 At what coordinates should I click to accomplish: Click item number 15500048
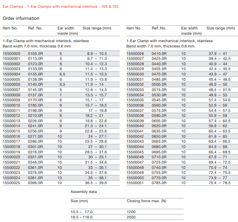(135, 167)
